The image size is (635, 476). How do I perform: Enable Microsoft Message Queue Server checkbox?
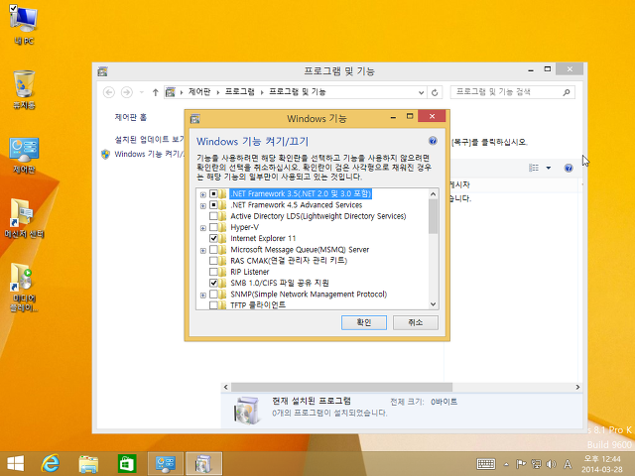tap(213, 249)
